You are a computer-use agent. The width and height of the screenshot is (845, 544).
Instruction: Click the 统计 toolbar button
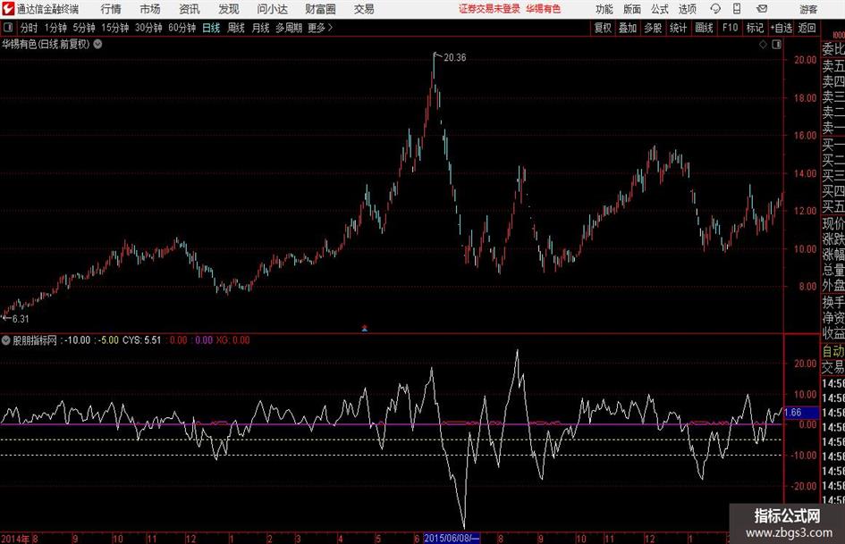click(678, 28)
